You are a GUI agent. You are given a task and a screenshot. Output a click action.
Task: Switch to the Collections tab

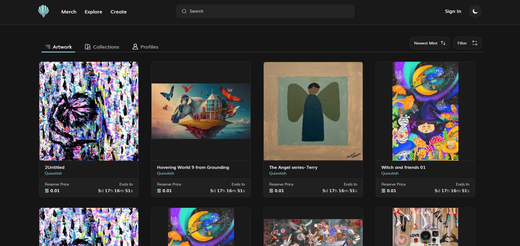click(x=102, y=47)
